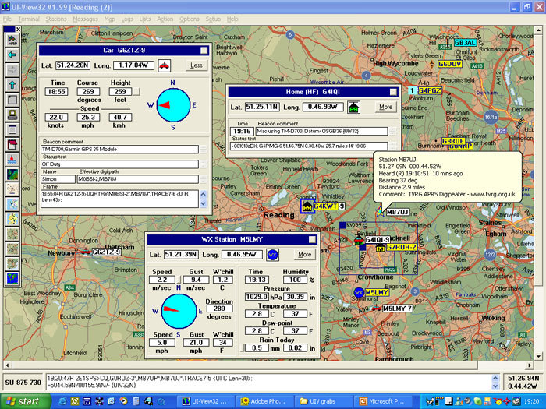Open the Logs menu

coord(127,19)
